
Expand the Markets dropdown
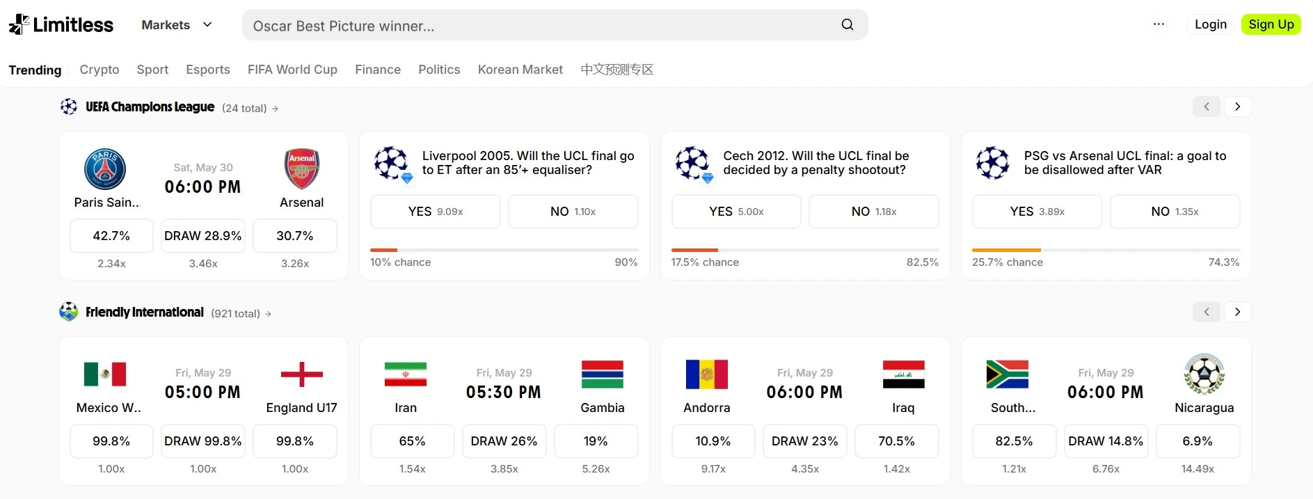pyautogui.click(x=177, y=25)
